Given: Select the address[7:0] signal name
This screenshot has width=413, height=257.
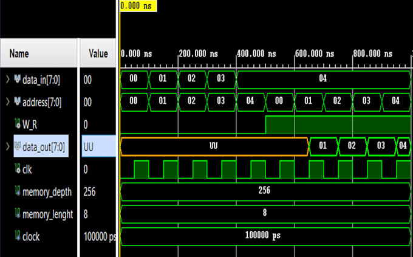Looking at the screenshot, I should [x=42, y=102].
